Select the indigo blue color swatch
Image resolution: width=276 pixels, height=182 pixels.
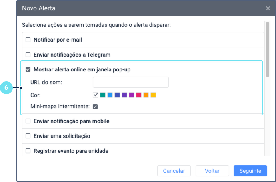coord(117,95)
